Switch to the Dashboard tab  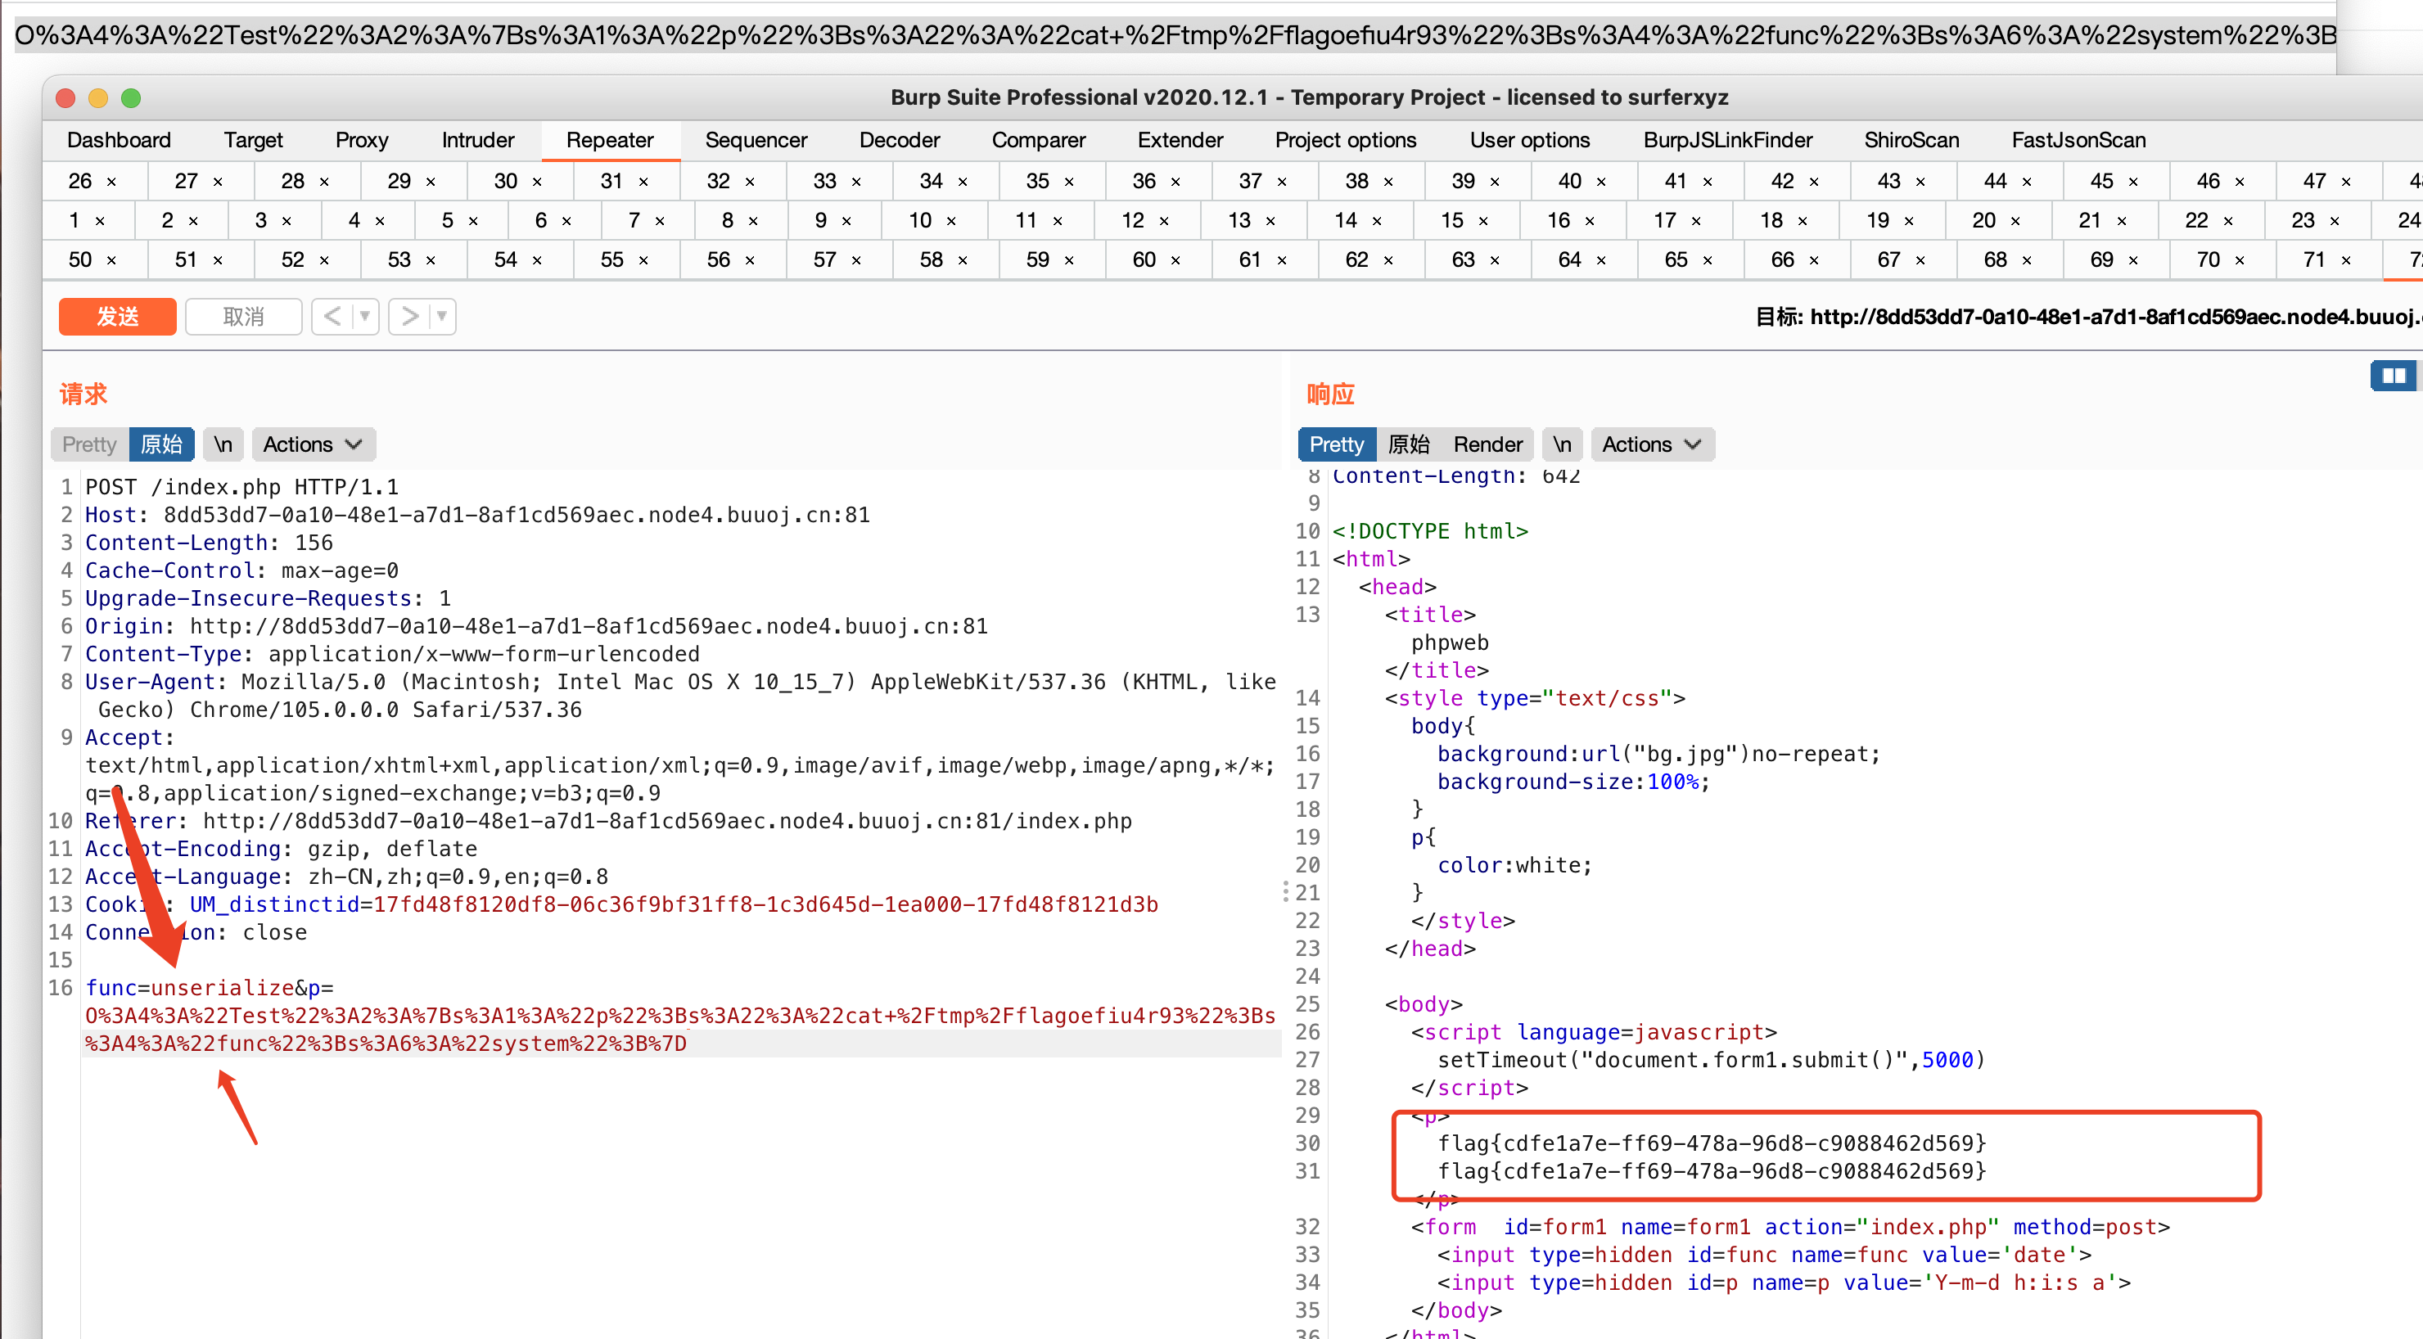tap(119, 140)
